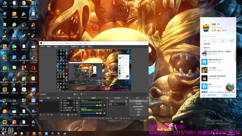Undock the Sources panel via its dock icon
The height and width of the screenshot is (136, 242).
(79, 98)
